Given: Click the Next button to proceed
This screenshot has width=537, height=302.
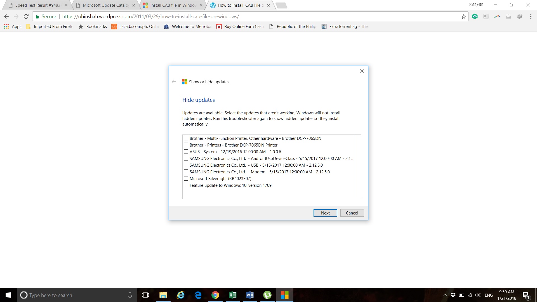Looking at the screenshot, I should tap(325, 213).
